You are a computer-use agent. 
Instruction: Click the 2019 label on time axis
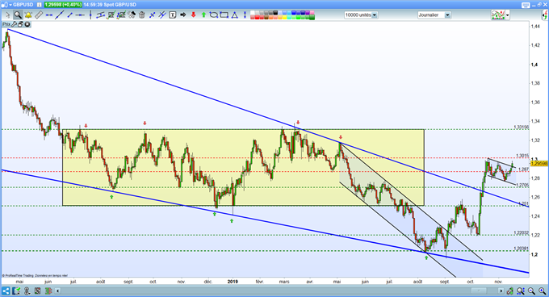(x=233, y=281)
